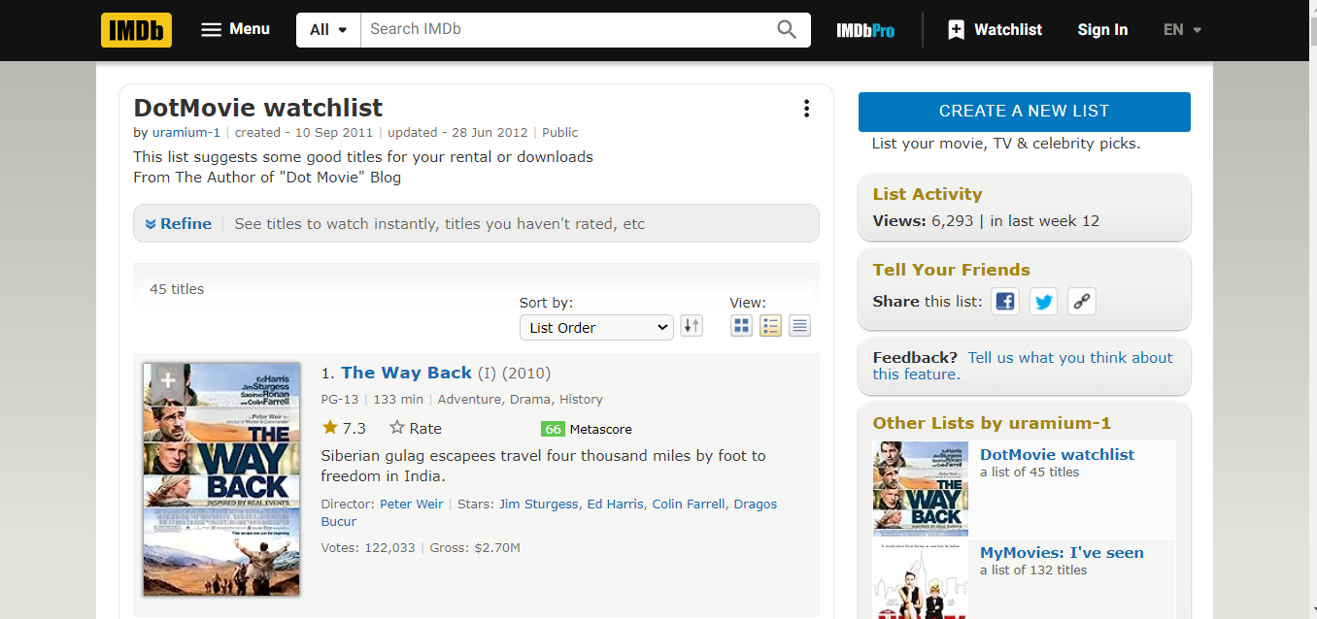
Task: Switch to compact view
Action: pyautogui.click(x=799, y=326)
